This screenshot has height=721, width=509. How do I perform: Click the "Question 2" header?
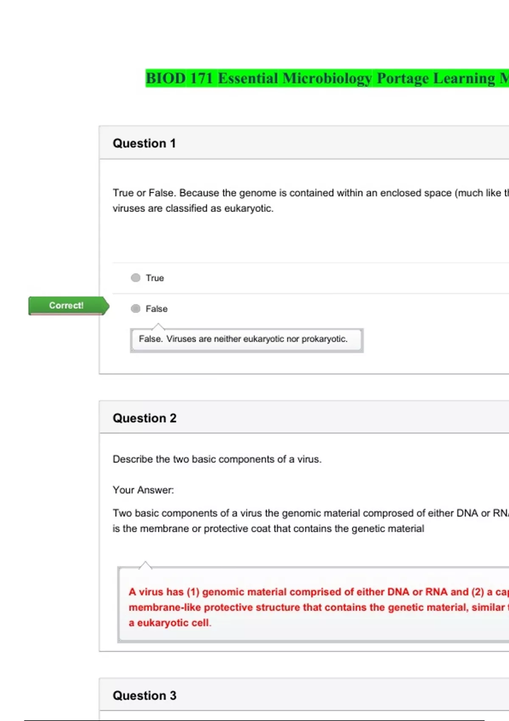pyautogui.click(x=145, y=418)
